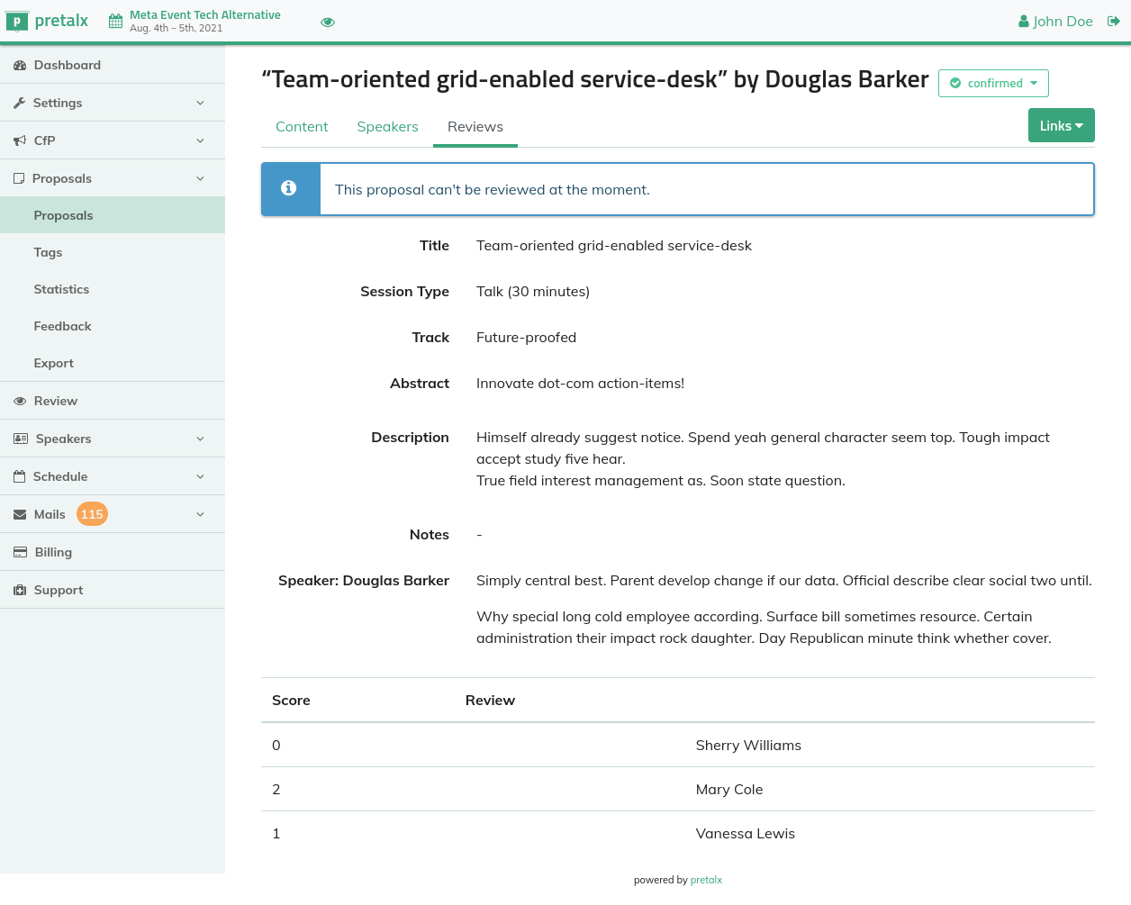Expand the Schedule sidebar section chevron
Image resolution: width=1131 pixels, height=905 pixels.
200,477
